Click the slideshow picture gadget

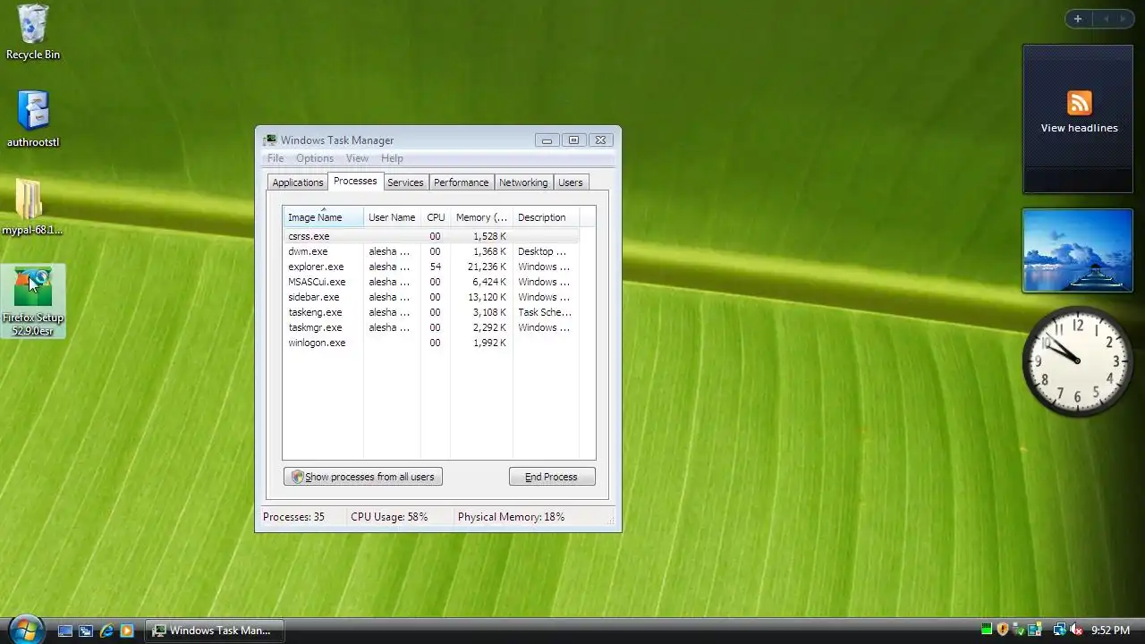[1078, 250]
